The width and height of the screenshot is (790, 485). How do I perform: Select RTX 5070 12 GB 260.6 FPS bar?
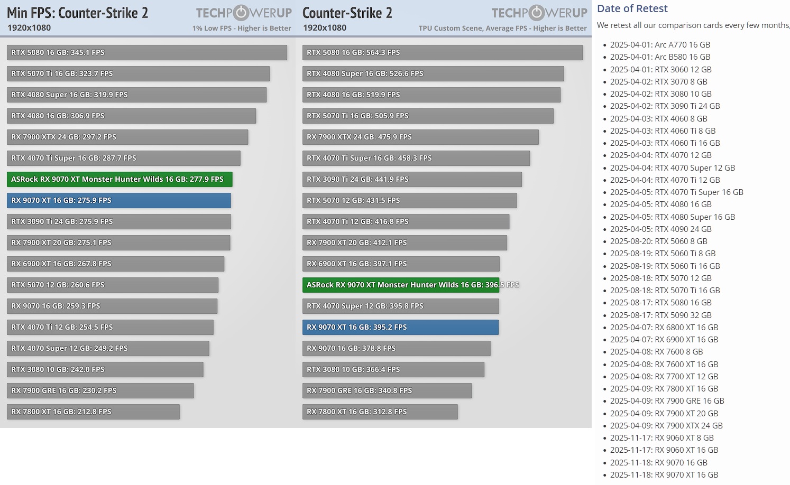(113, 285)
